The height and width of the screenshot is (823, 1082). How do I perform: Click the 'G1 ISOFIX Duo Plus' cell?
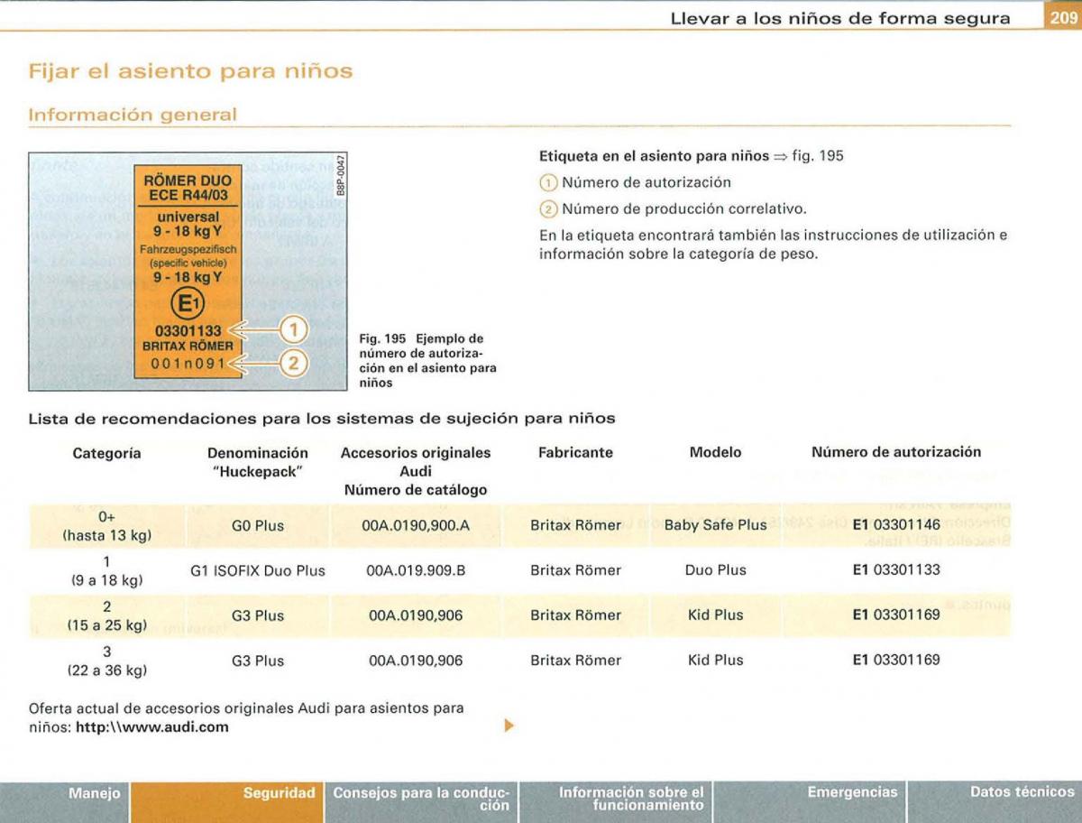[258, 571]
